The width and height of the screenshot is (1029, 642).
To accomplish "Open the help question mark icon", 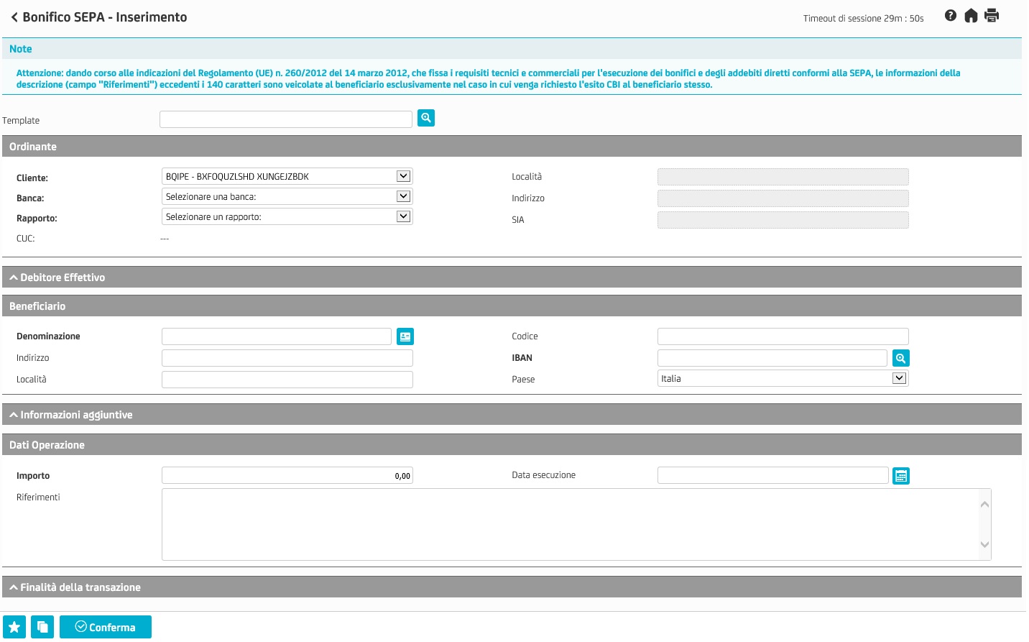I will point(950,16).
